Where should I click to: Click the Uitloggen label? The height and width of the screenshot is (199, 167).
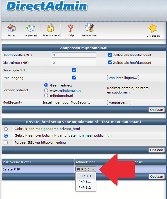coord(153,36)
